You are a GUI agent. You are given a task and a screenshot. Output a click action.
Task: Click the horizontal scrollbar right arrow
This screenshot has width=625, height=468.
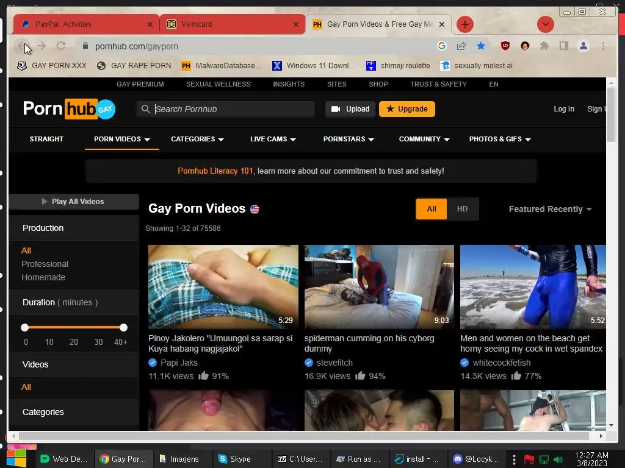601,436
